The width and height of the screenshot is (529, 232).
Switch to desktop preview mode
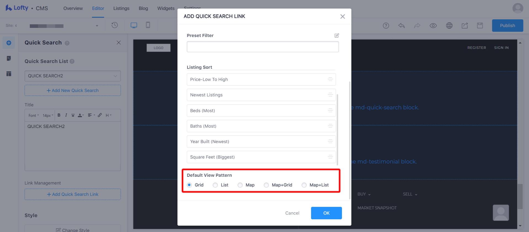pyautogui.click(x=134, y=25)
